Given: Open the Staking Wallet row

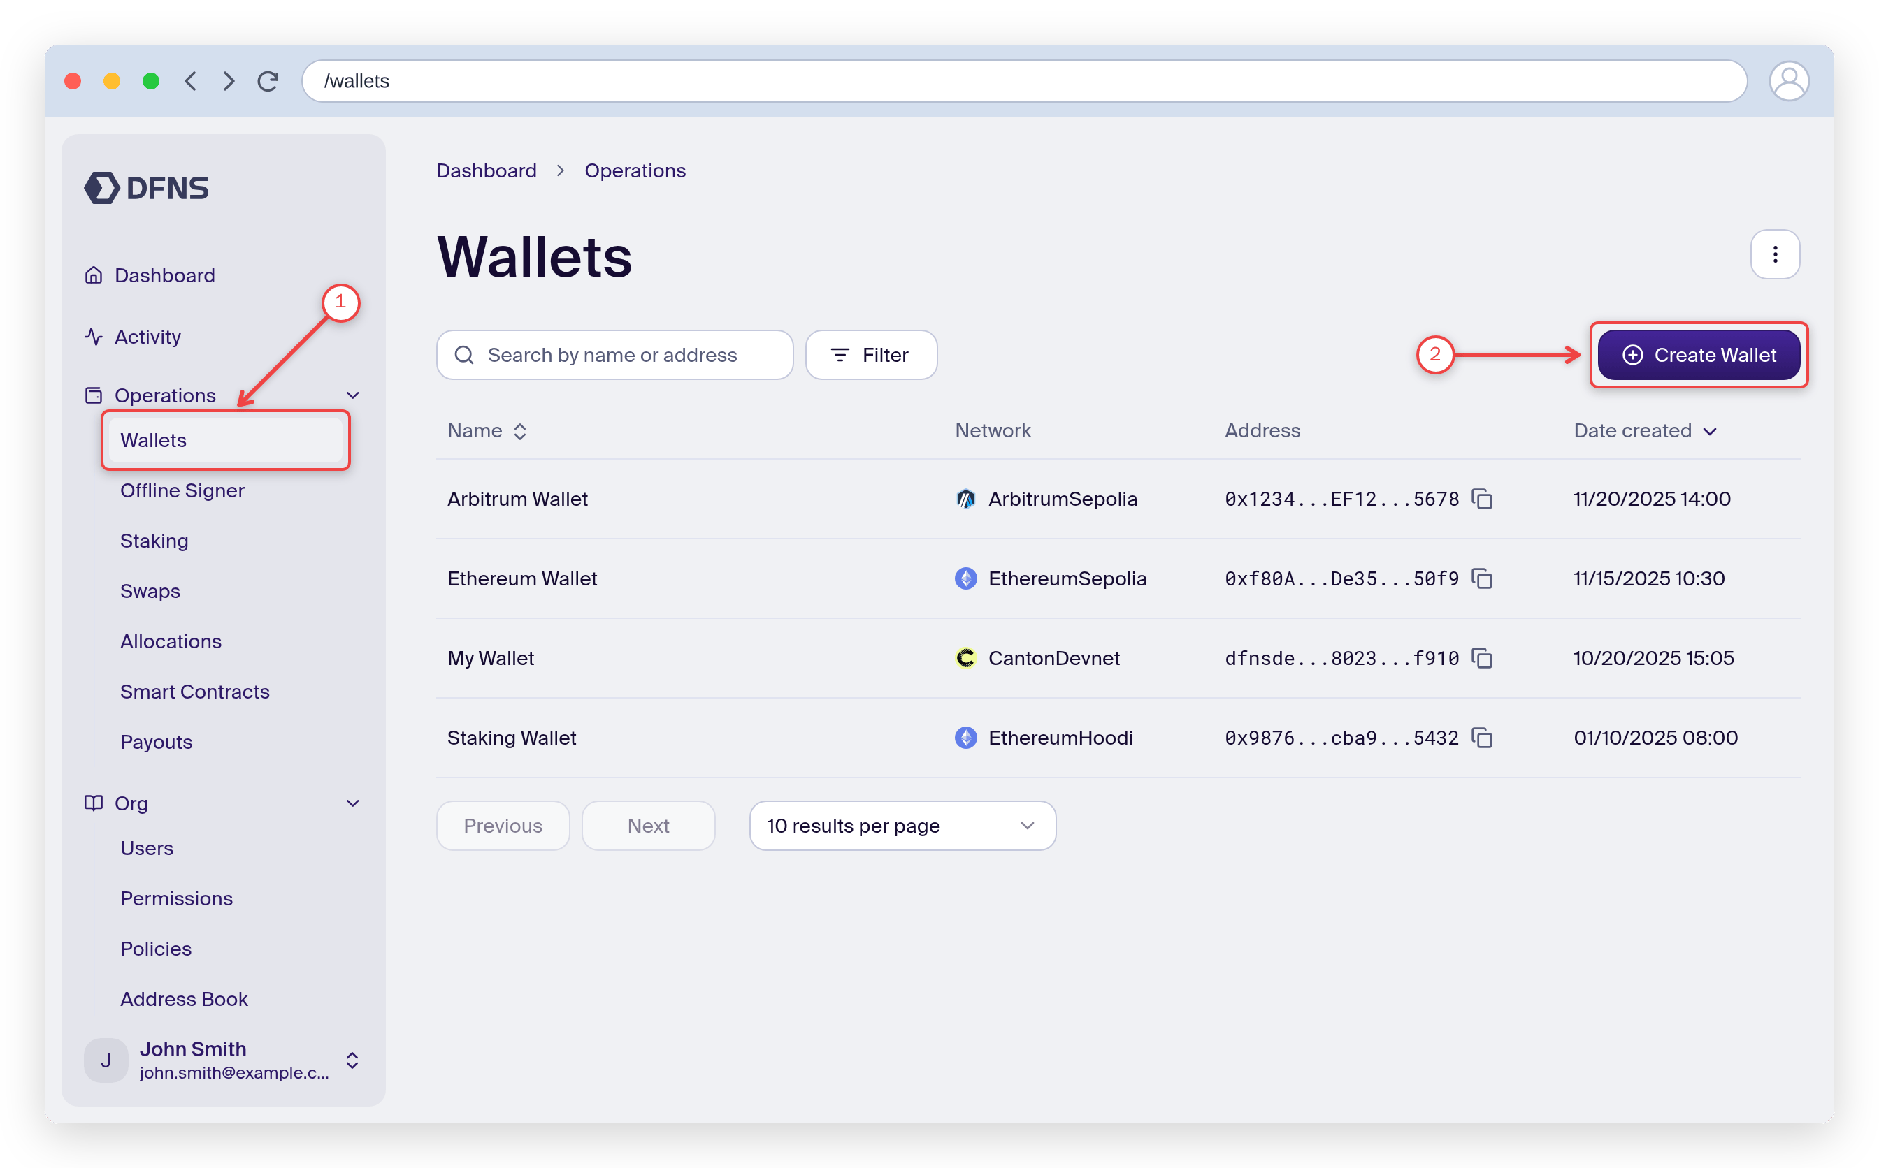Looking at the screenshot, I should [x=1118, y=738].
